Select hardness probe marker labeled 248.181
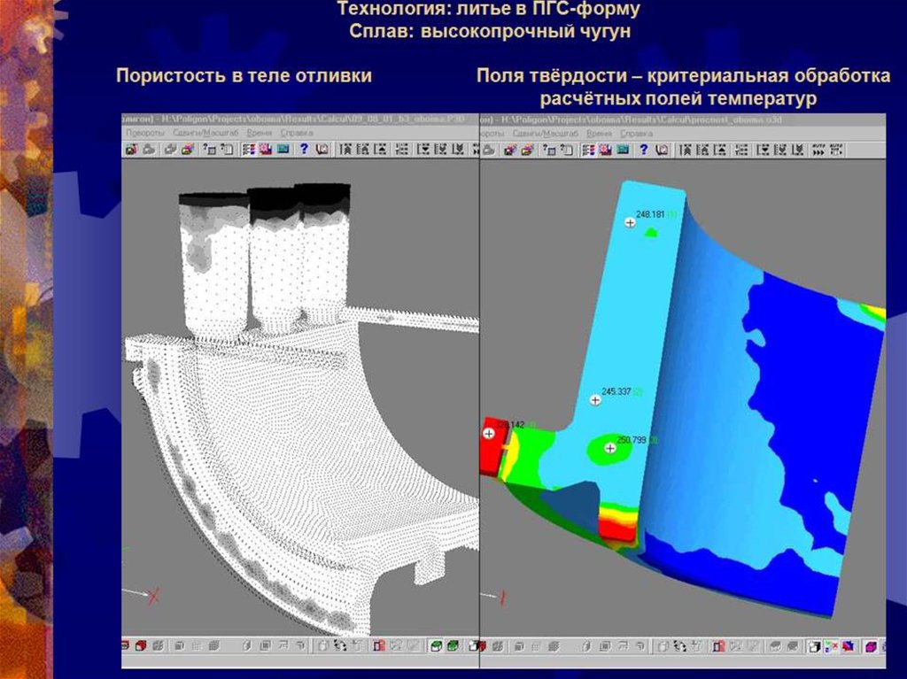907x679 pixels. tap(630, 223)
